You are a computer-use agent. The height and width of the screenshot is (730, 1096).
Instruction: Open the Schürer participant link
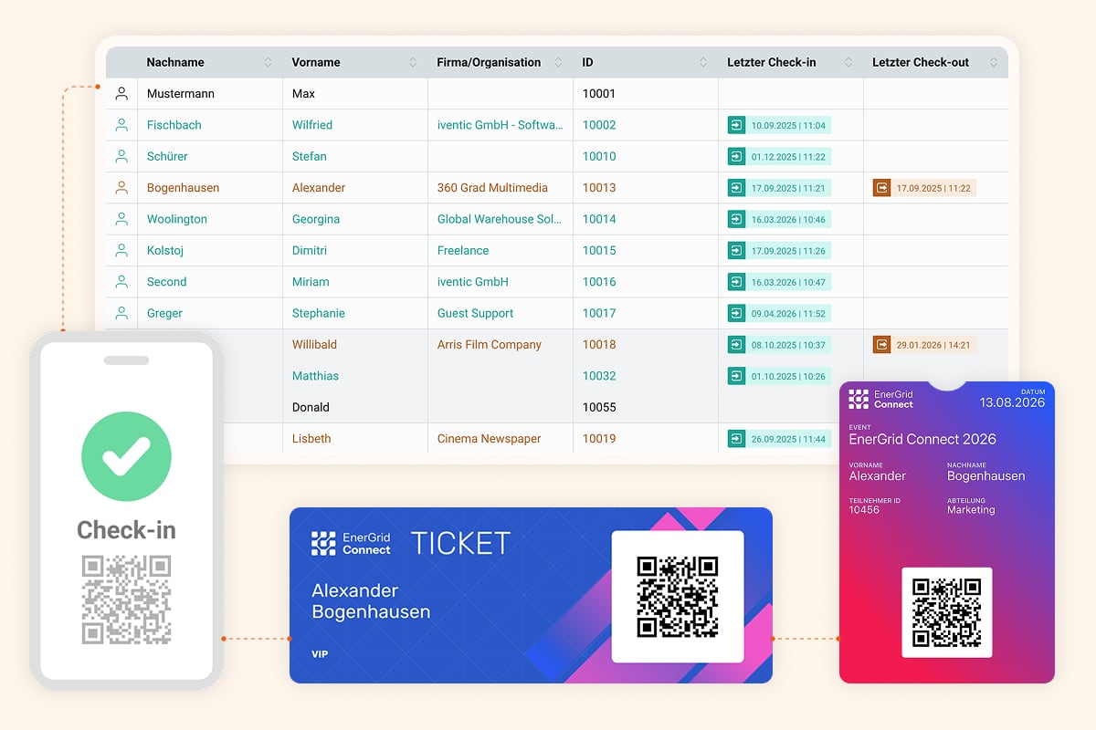click(167, 156)
